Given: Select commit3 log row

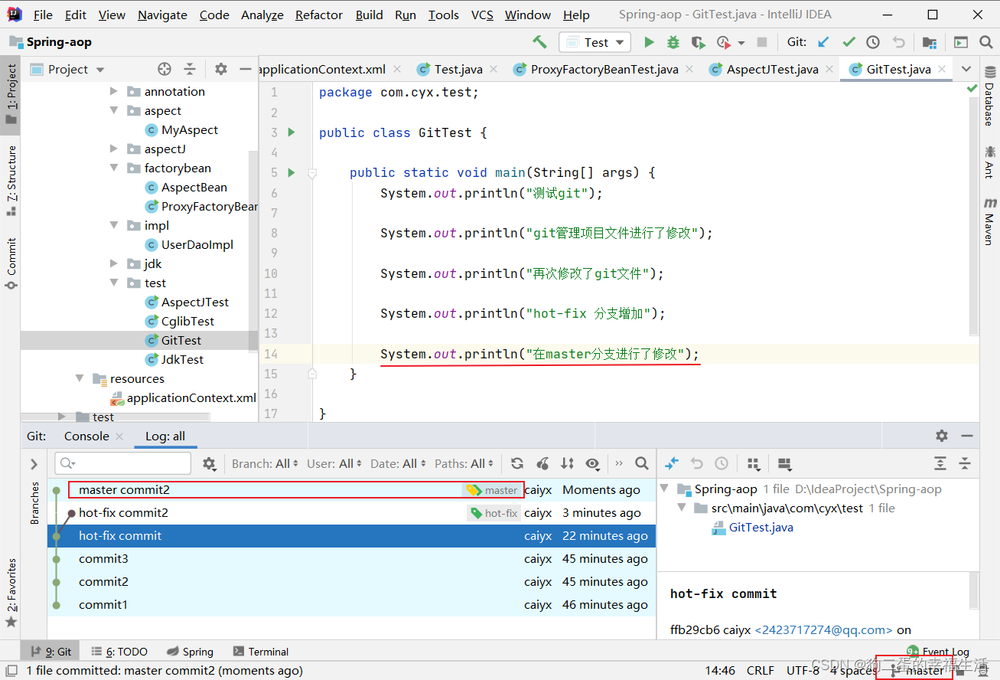Looking at the screenshot, I should click(x=351, y=559).
